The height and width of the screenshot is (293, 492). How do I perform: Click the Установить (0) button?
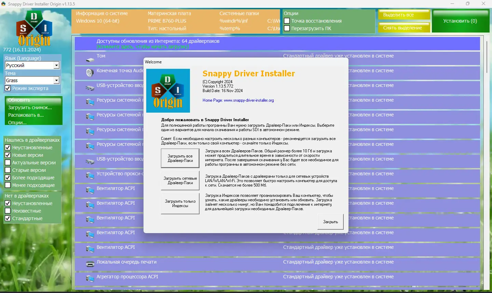tap(460, 21)
